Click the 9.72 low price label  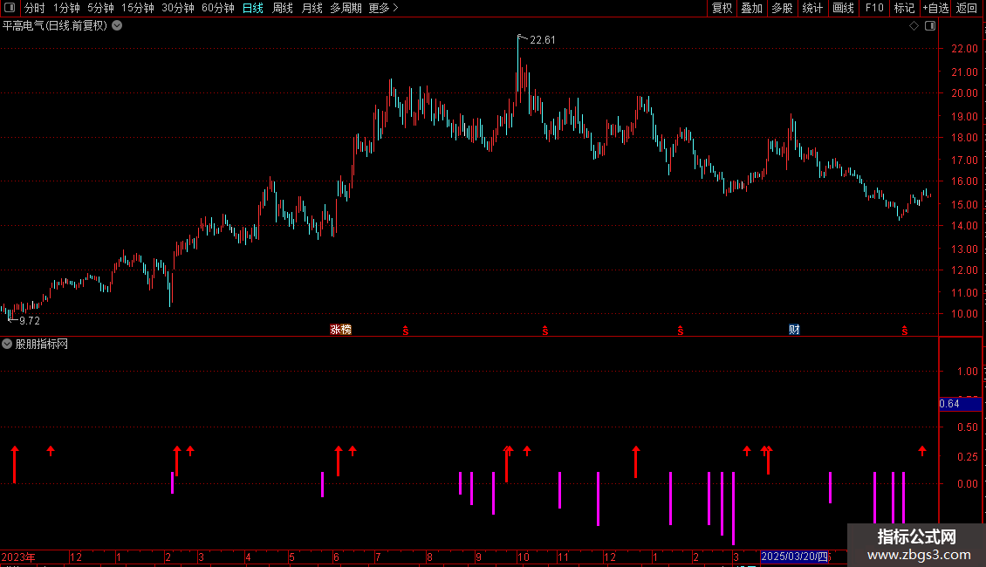30,321
